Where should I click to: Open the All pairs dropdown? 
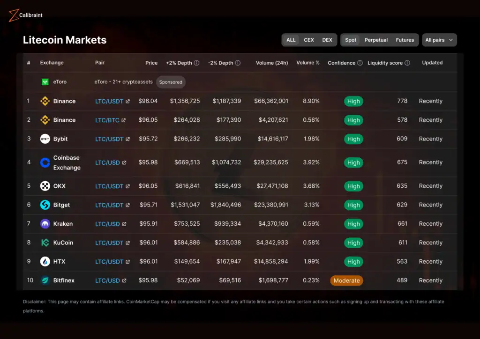(439, 40)
